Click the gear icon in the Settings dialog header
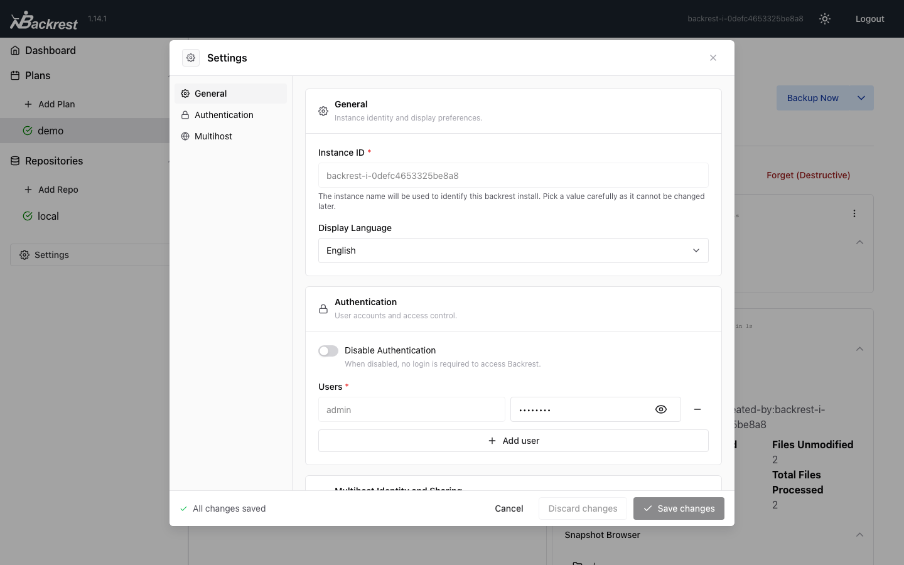Viewport: 904px width, 565px height. (191, 58)
